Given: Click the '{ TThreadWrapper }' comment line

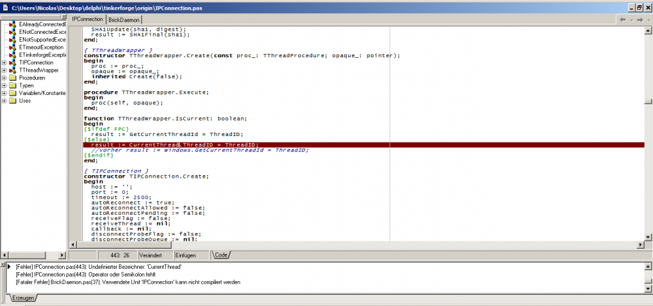Looking at the screenshot, I should pyautogui.click(x=118, y=50).
